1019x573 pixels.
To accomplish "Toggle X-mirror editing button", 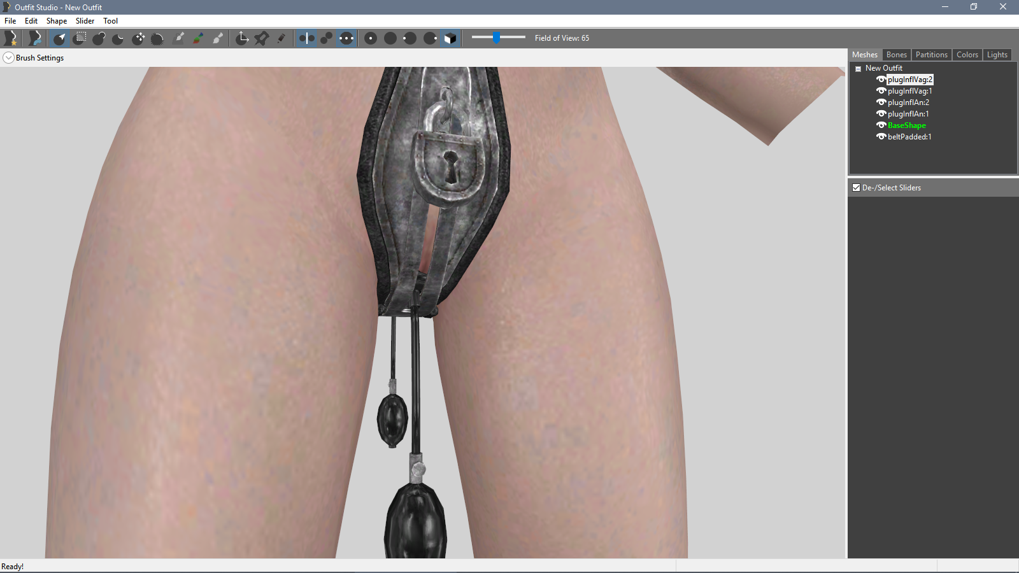I will click(x=306, y=38).
